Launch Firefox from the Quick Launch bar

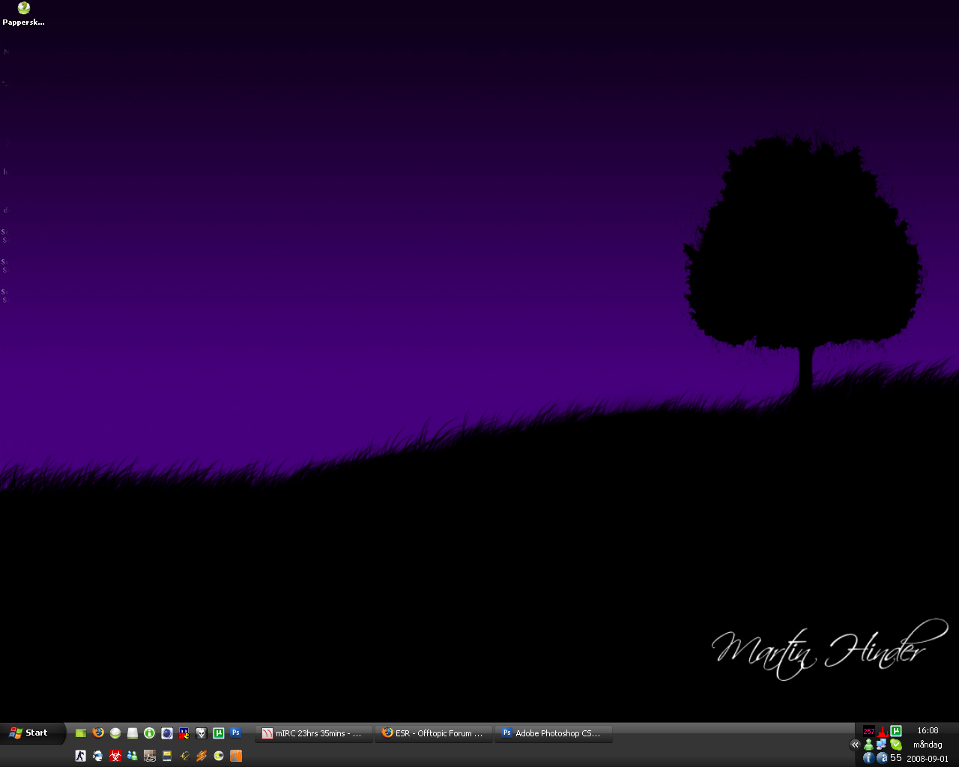98,733
